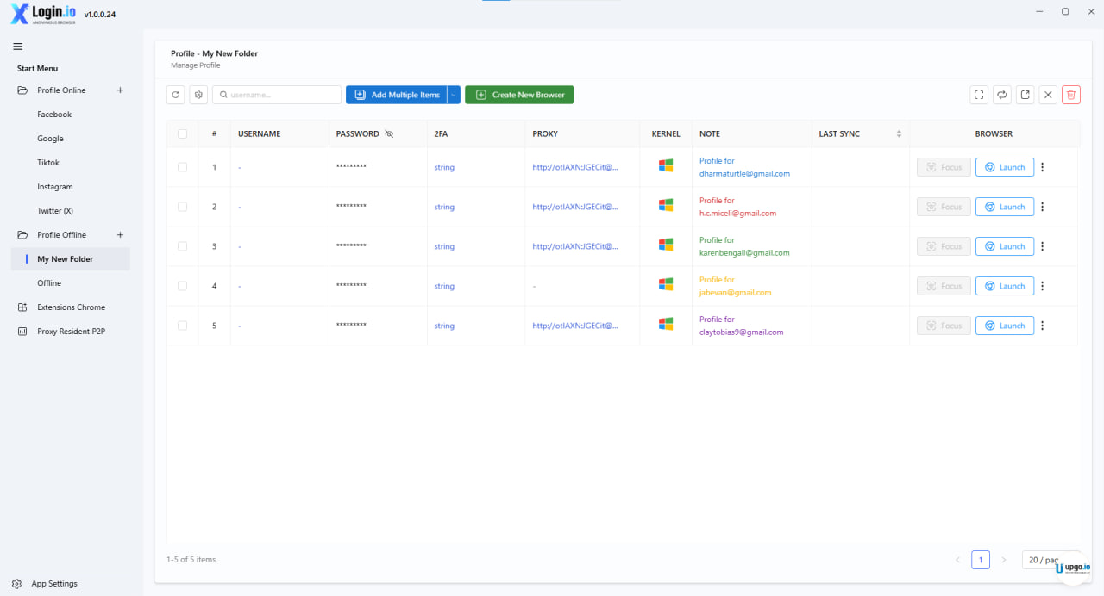The image size is (1104, 596).
Task: Add new Profile Offline folder plus icon
Action: tap(120, 235)
